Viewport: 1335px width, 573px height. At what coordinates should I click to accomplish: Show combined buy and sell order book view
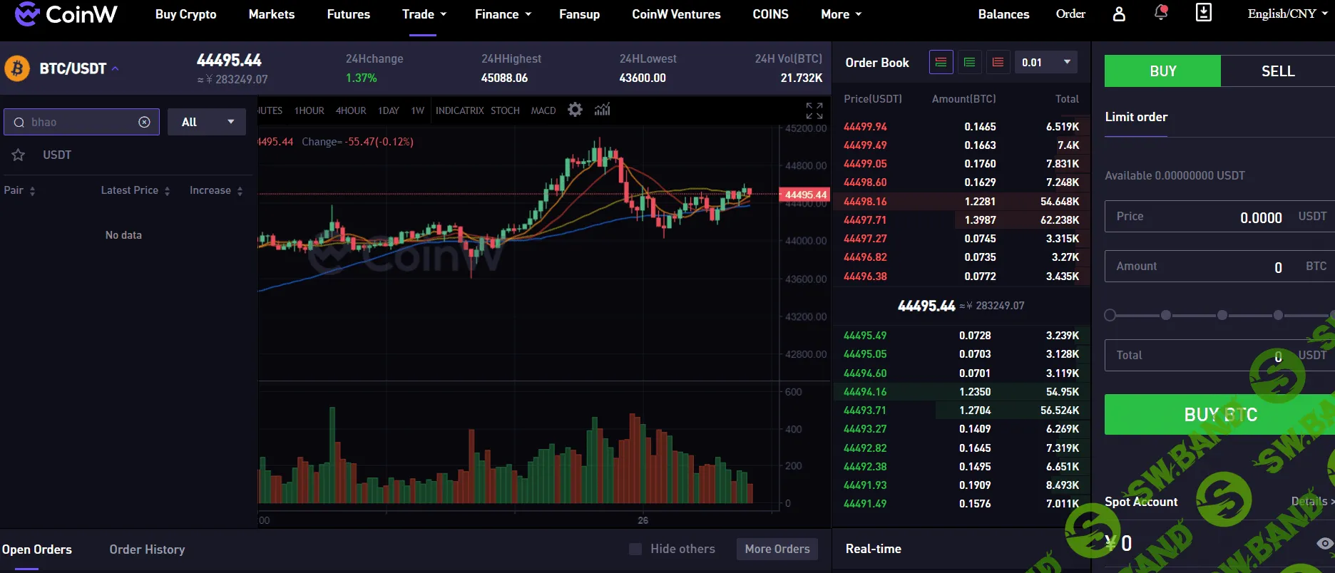941,63
